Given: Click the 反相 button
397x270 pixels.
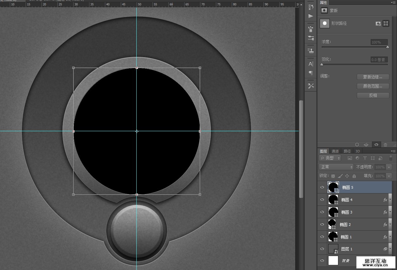Looking at the screenshot, I should coord(373,95).
